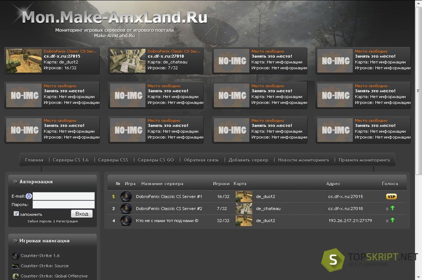The width and height of the screenshot is (422, 280).
Task: Open Counter-Strike: Source navigation link
Action: 44,266
